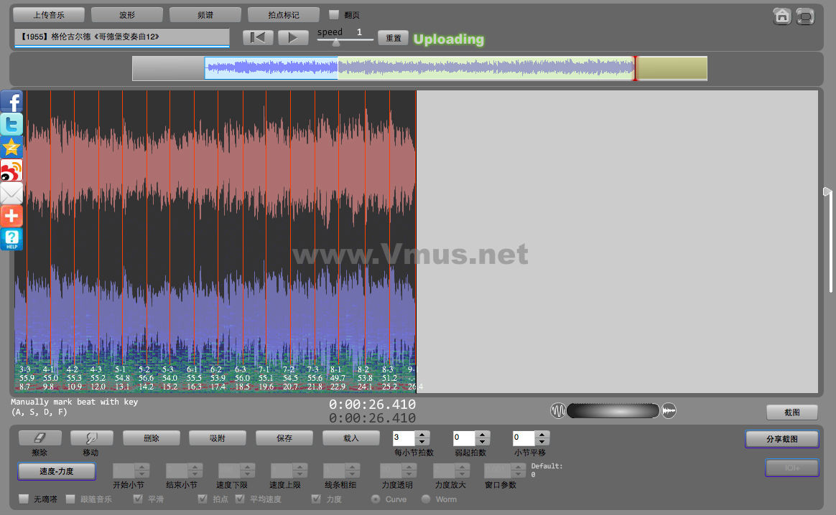The width and height of the screenshot is (836, 515).
Task: Click the envelope email share icon
Action: [x=11, y=193]
